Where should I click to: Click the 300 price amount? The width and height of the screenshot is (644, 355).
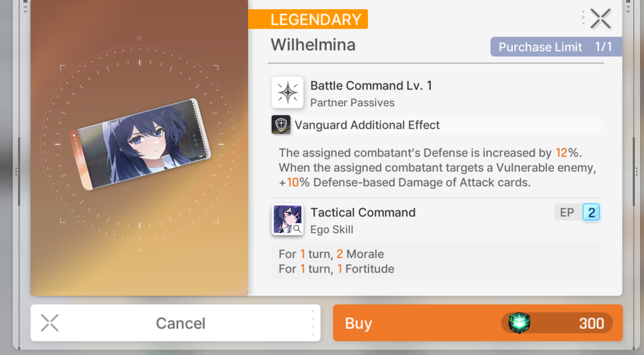pyautogui.click(x=592, y=323)
